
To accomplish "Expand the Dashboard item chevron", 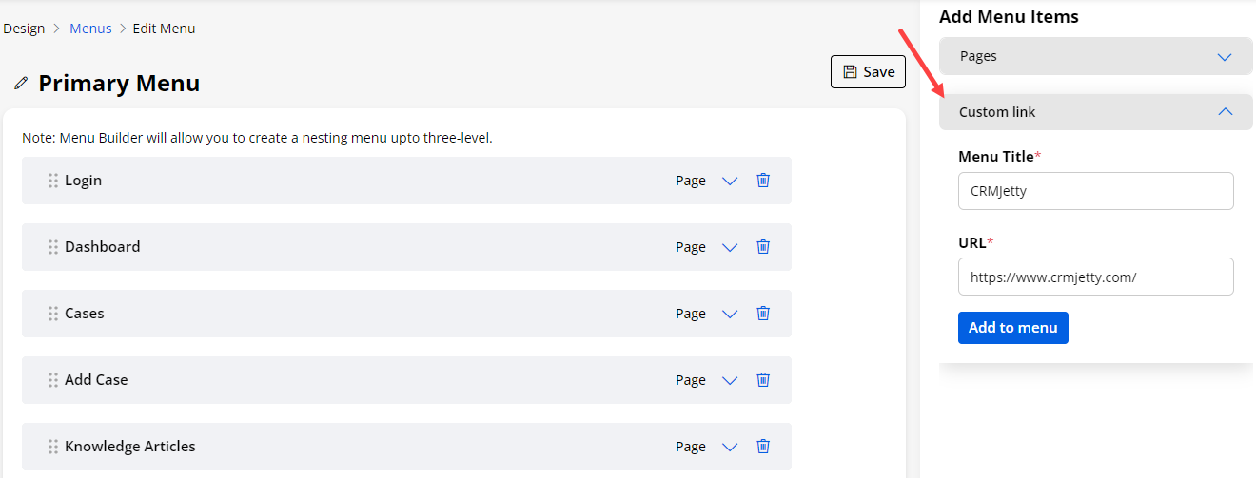I will (x=730, y=247).
